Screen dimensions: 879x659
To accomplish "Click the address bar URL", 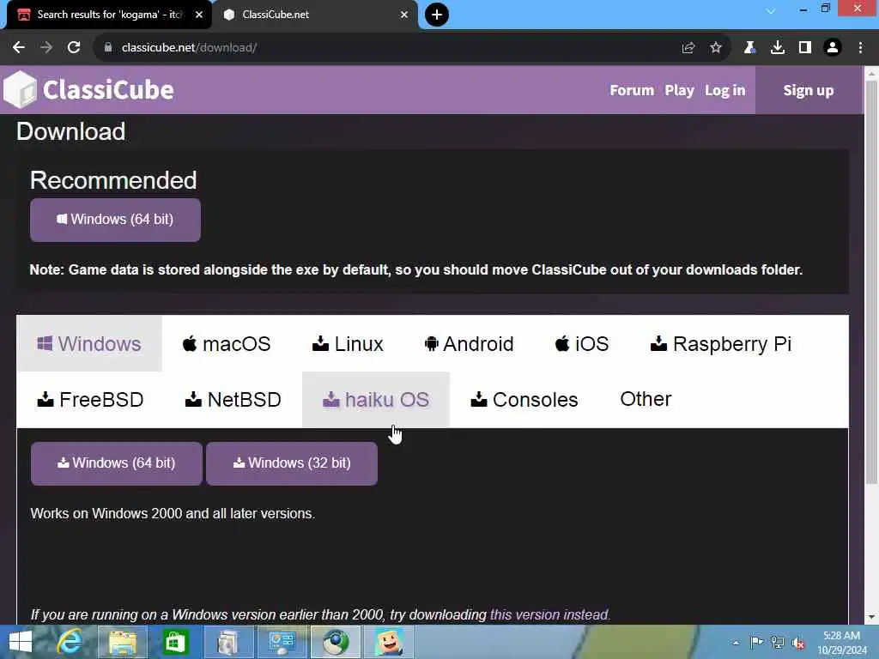I will [189, 48].
